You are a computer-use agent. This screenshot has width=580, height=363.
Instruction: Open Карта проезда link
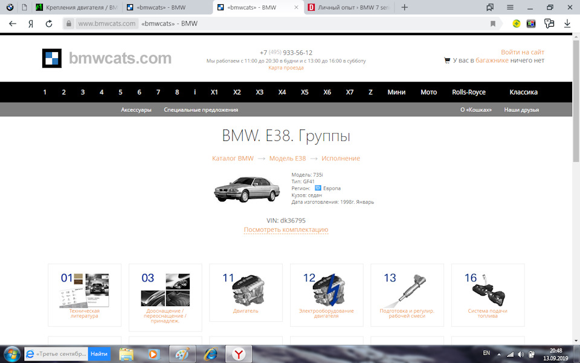[286, 68]
